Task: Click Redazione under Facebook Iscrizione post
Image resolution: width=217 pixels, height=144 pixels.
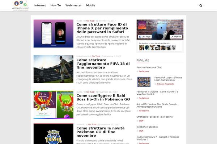Action: click(144, 98)
